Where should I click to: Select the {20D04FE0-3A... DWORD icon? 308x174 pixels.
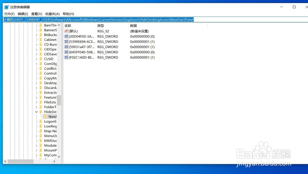point(66,36)
